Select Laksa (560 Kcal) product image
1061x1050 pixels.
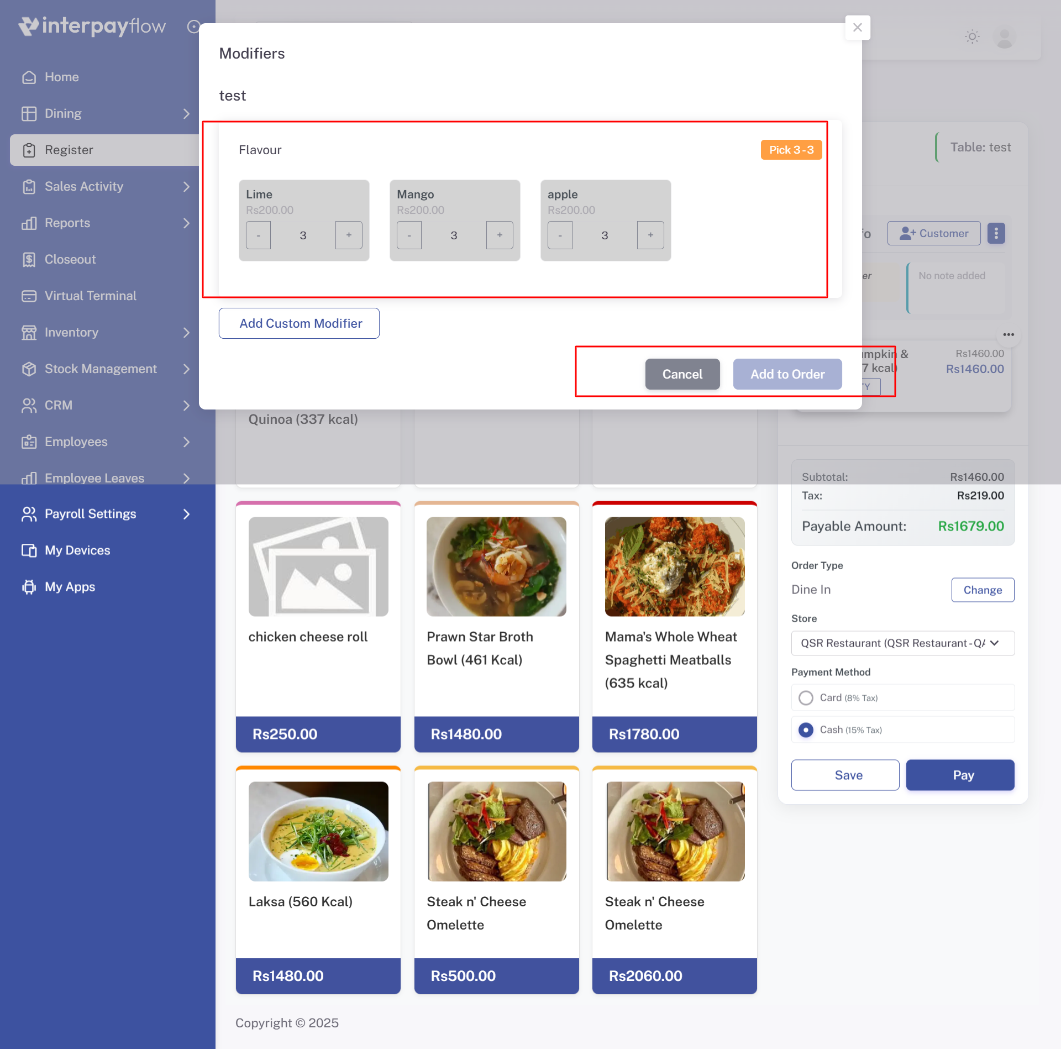point(318,832)
